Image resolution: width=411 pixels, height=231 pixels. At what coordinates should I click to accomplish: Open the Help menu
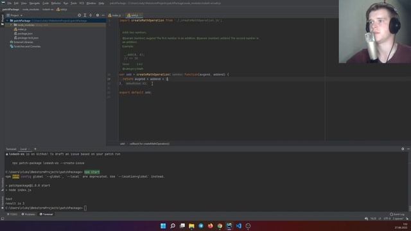coord(101,3)
